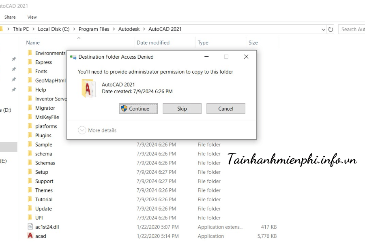This screenshot has width=365, height=243.
Task: Select the Environments folder icon
Action: click(x=30, y=53)
